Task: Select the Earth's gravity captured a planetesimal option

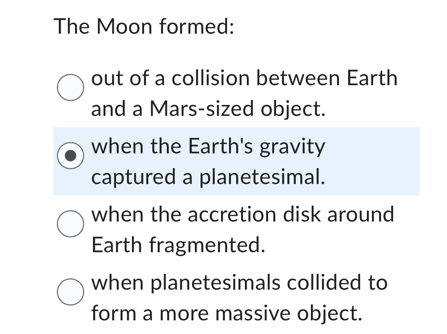Action: (71, 155)
